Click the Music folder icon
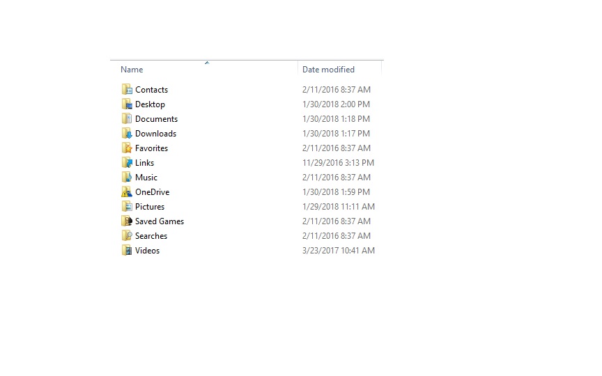602x376 pixels. [x=127, y=177]
